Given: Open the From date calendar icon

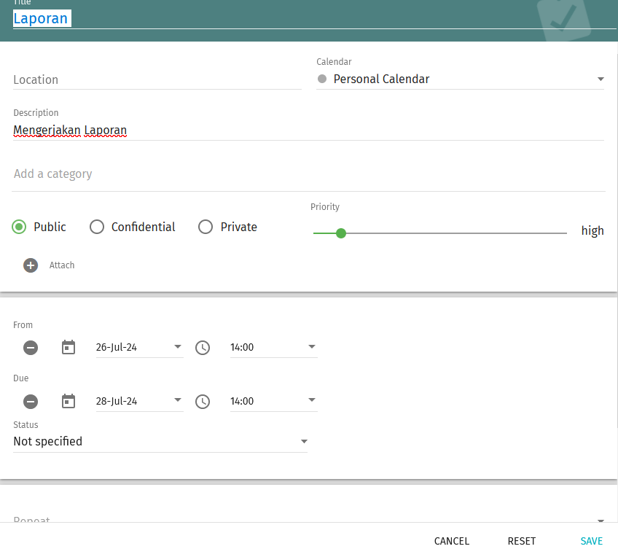Looking at the screenshot, I should pos(69,347).
